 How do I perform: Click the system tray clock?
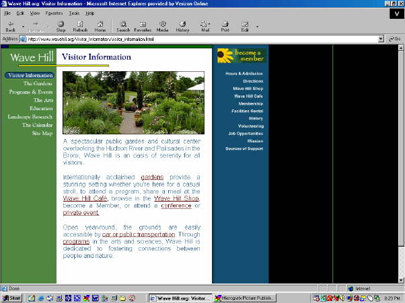click(x=392, y=298)
